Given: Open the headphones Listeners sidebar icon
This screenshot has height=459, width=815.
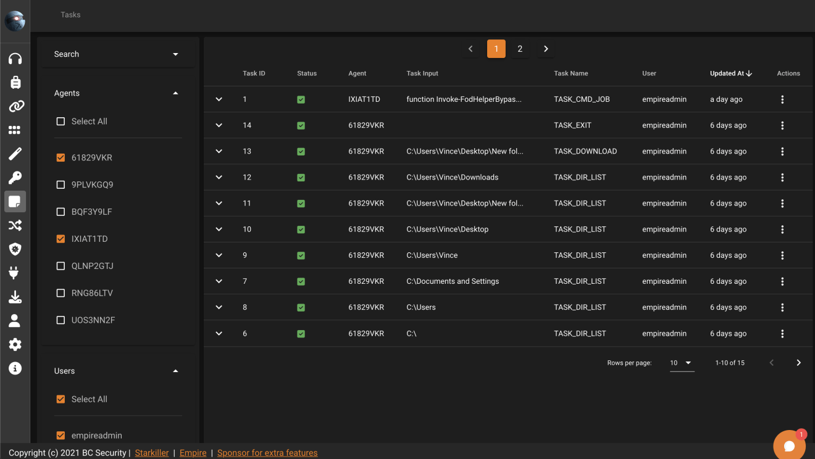Looking at the screenshot, I should pyautogui.click(x=15, y=59).
